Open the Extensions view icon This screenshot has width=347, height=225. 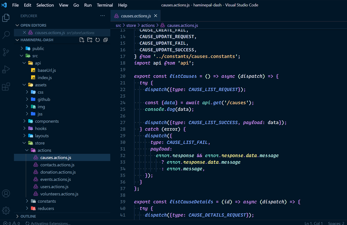[x=6, y=87]
